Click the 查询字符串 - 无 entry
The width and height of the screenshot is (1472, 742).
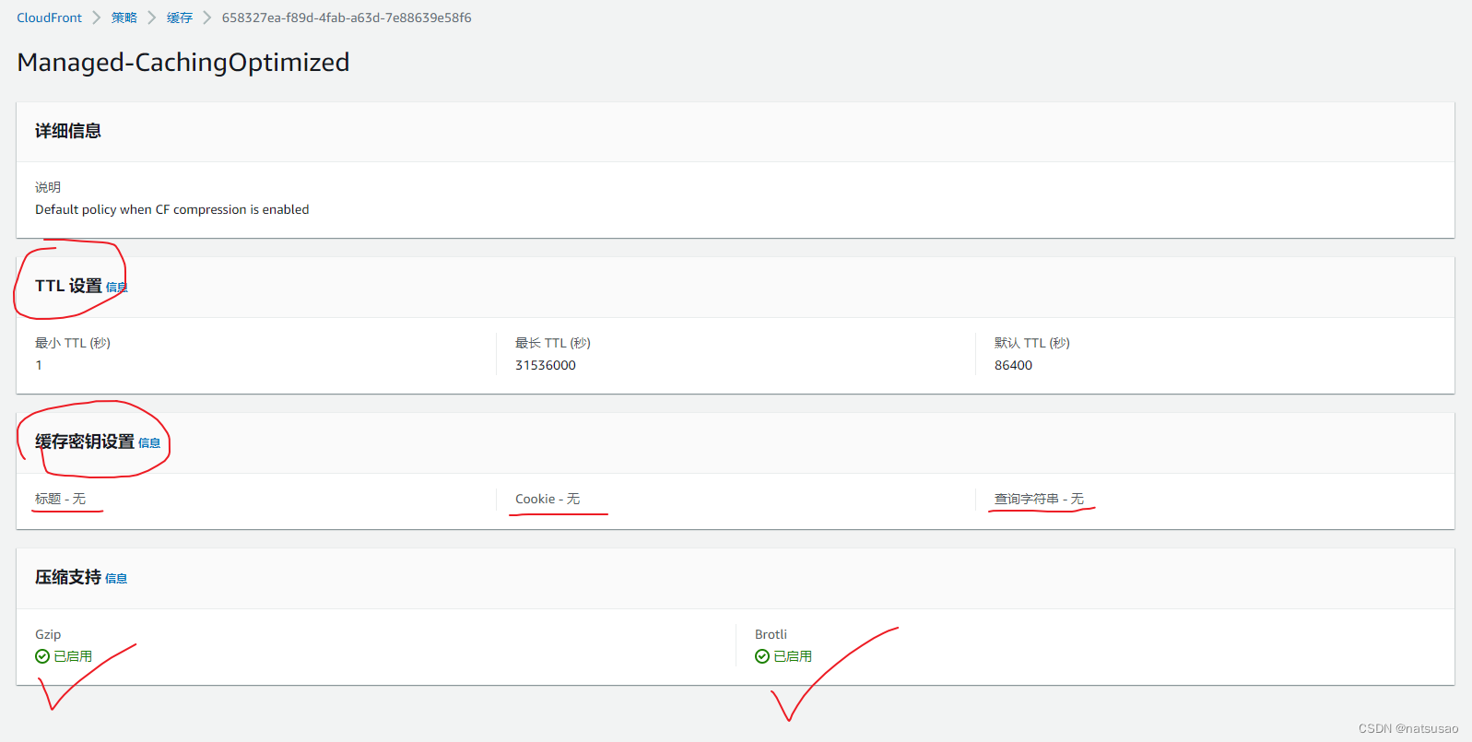(1039, 499)
